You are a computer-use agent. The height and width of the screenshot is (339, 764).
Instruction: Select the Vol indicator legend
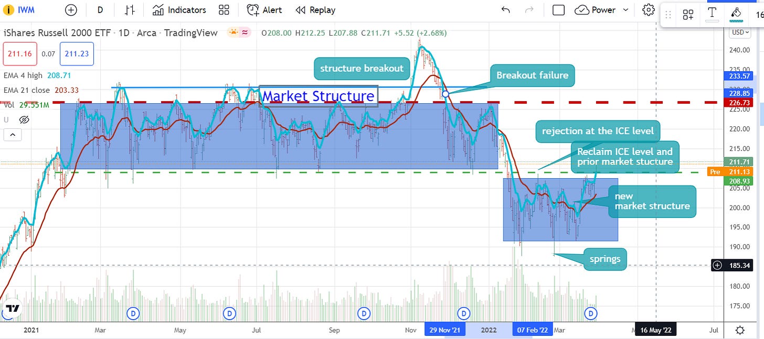point(26,105)
